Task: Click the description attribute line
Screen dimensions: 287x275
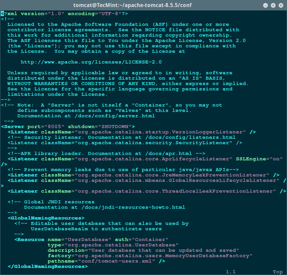Action: (143, 251)
